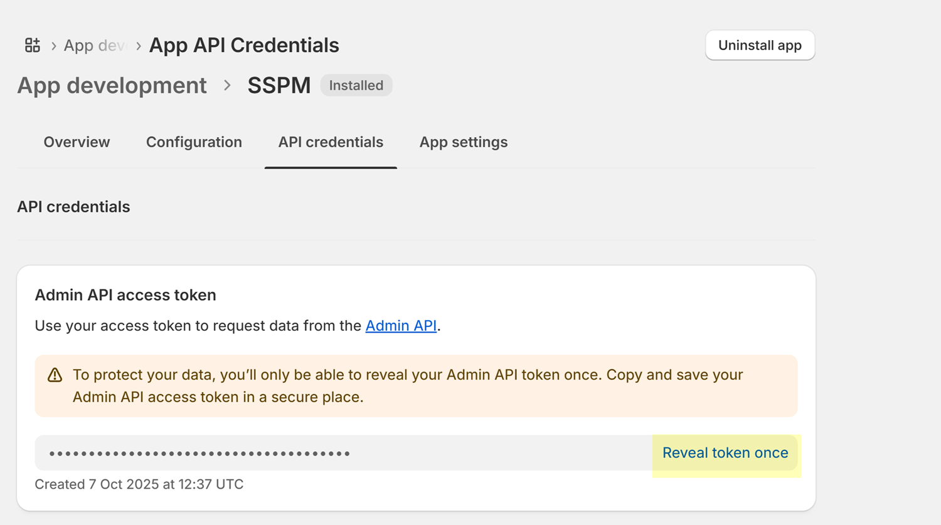
Task: Click the token creation date text
Action: pos(139,484)
